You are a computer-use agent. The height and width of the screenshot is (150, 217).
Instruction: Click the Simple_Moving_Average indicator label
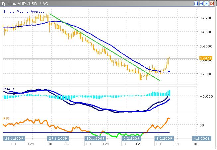click(x=24, y=12)
